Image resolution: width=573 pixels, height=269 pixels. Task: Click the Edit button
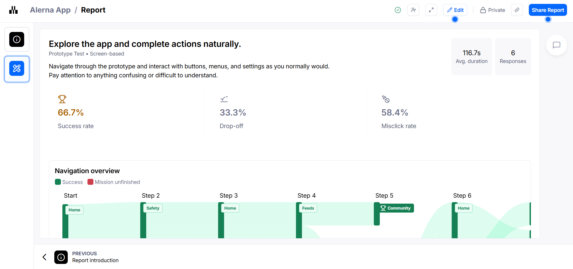[455, 10]
